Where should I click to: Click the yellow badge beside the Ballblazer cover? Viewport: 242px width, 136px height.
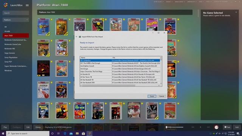click(x=106, y=19)
